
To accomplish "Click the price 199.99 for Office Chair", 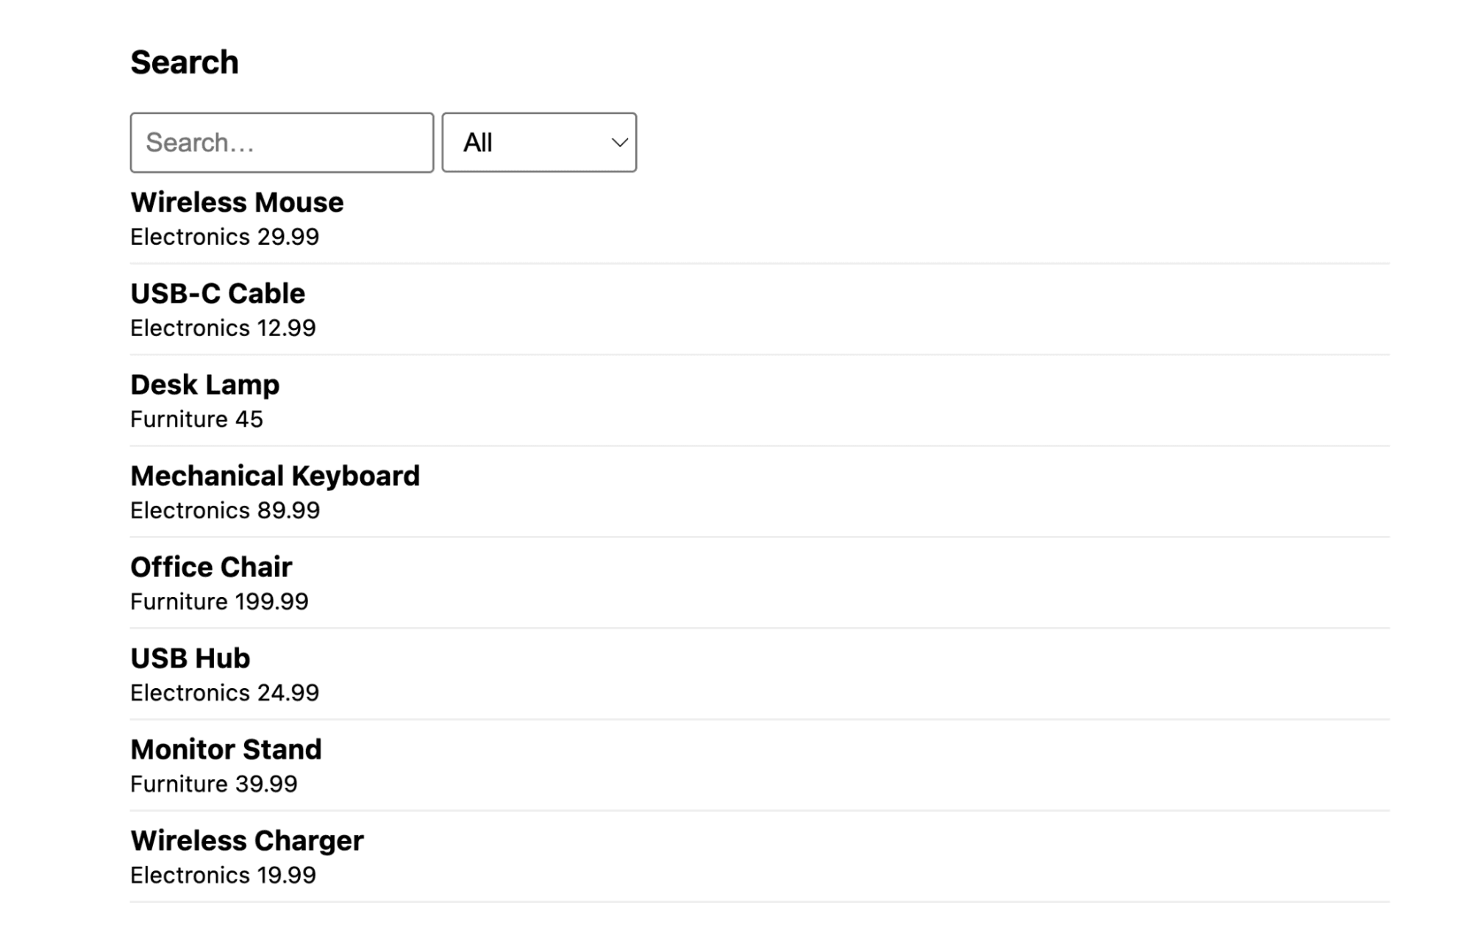I will click(x=271, y=601).
